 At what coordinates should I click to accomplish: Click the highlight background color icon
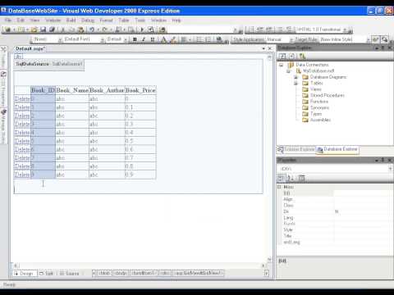(x=172, y=39)
